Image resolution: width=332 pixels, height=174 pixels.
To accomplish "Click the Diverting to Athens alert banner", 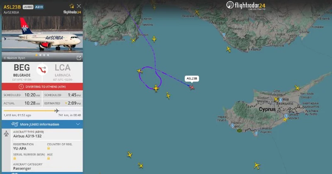I will click(42, 87).
